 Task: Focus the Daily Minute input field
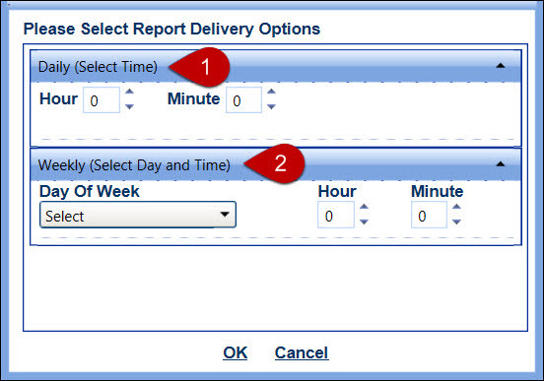coord(243,100)
